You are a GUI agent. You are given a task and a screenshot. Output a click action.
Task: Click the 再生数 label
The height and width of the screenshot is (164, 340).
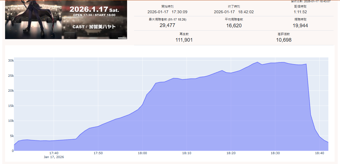tap(184, 34)
